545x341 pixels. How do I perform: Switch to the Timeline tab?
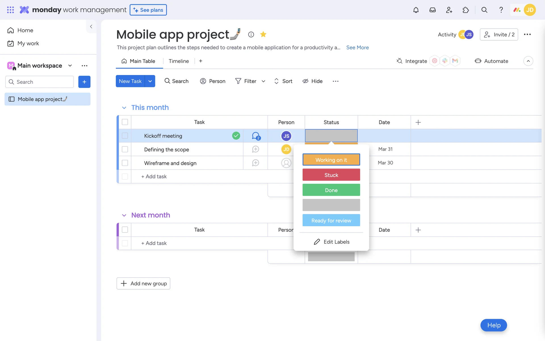(x=179, y=61)
